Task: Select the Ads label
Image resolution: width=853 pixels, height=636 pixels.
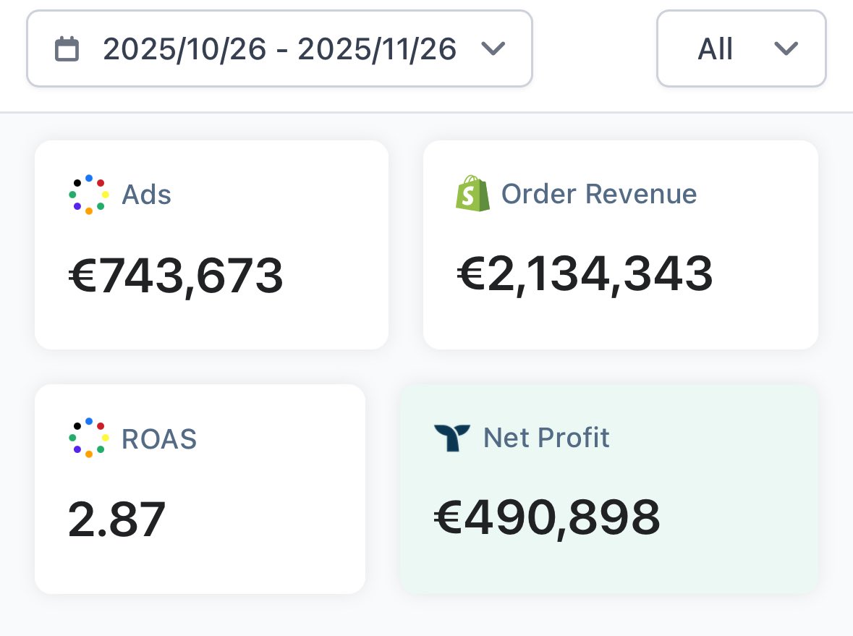Action: click(x=146, y=195)
